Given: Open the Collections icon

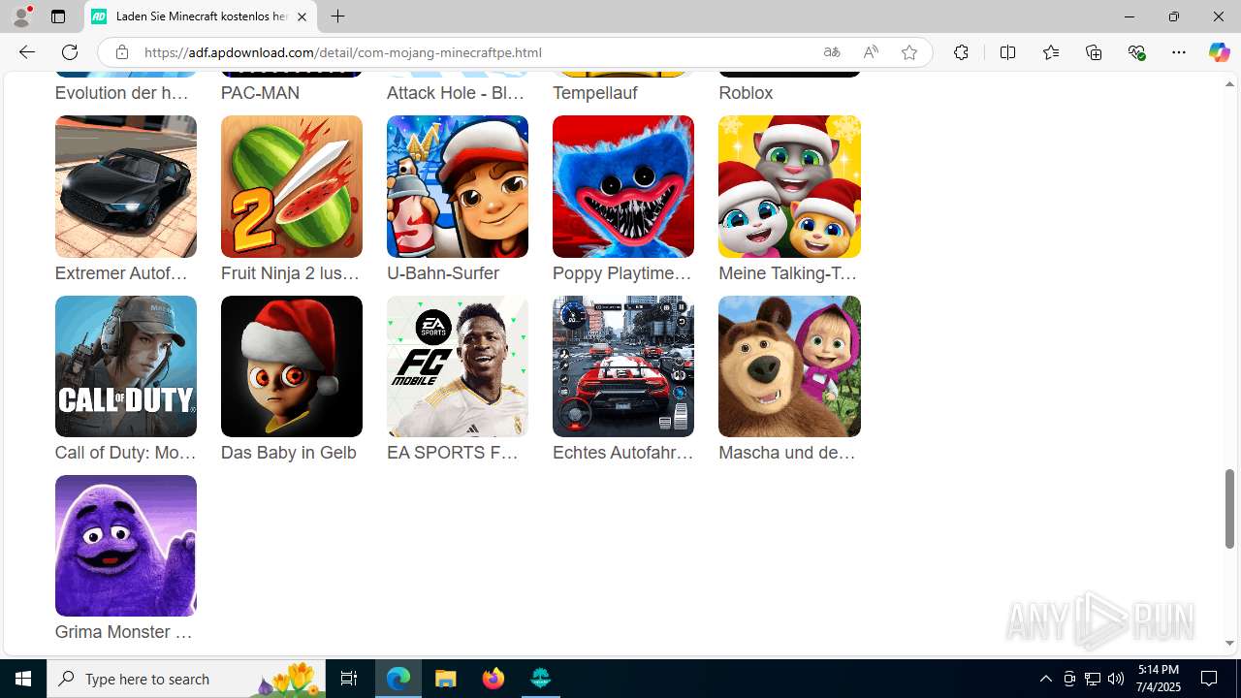Looking at the screenshot, I should pyautogui.click(x=1094, y=52).
